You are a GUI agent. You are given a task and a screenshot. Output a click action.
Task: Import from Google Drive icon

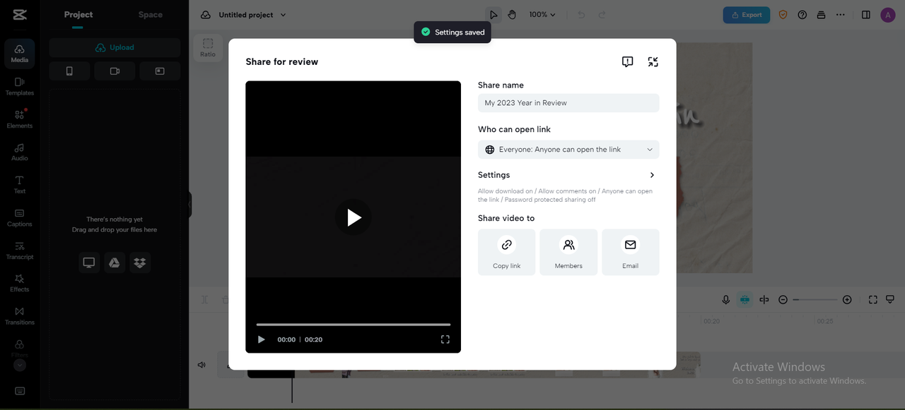pos(115,263)
